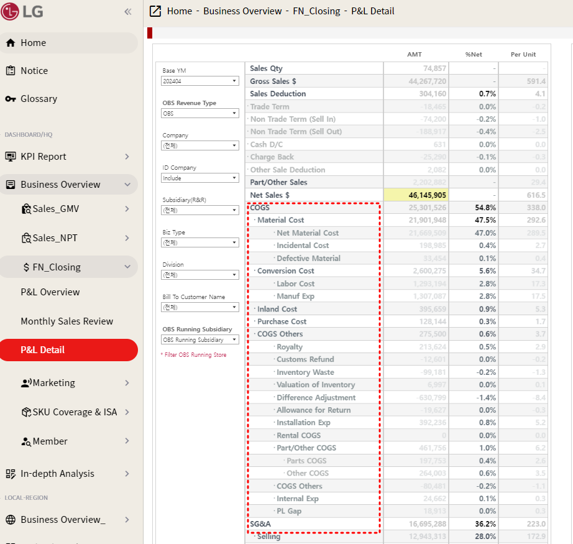Open the P&L Overview page
The height and width of the screenshot is (544, 573).
coord(50,292)
